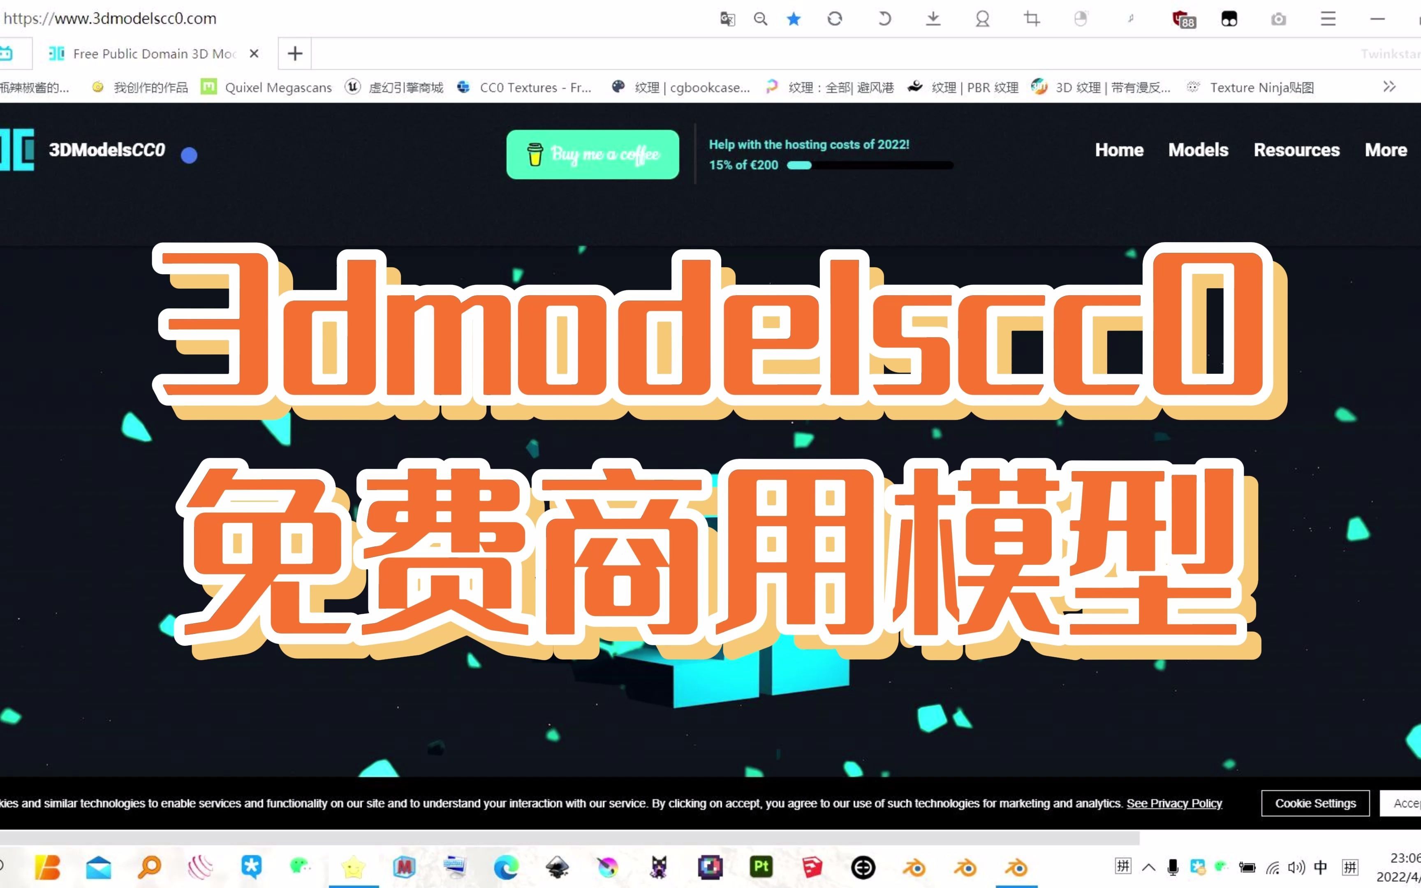Click the zoom out magnifier icon
Viewport: 1421px width, 888px height.
pyautogui.click(x=760, y=19)
